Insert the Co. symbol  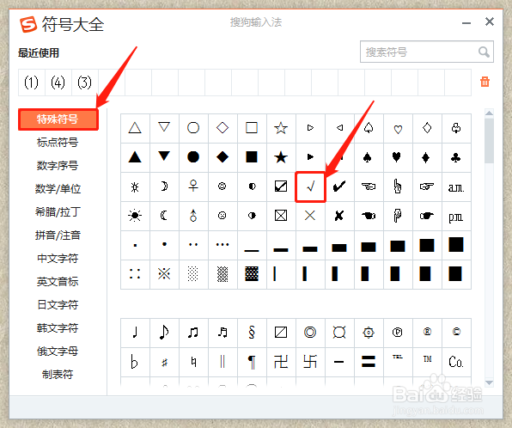pos(456,362)
